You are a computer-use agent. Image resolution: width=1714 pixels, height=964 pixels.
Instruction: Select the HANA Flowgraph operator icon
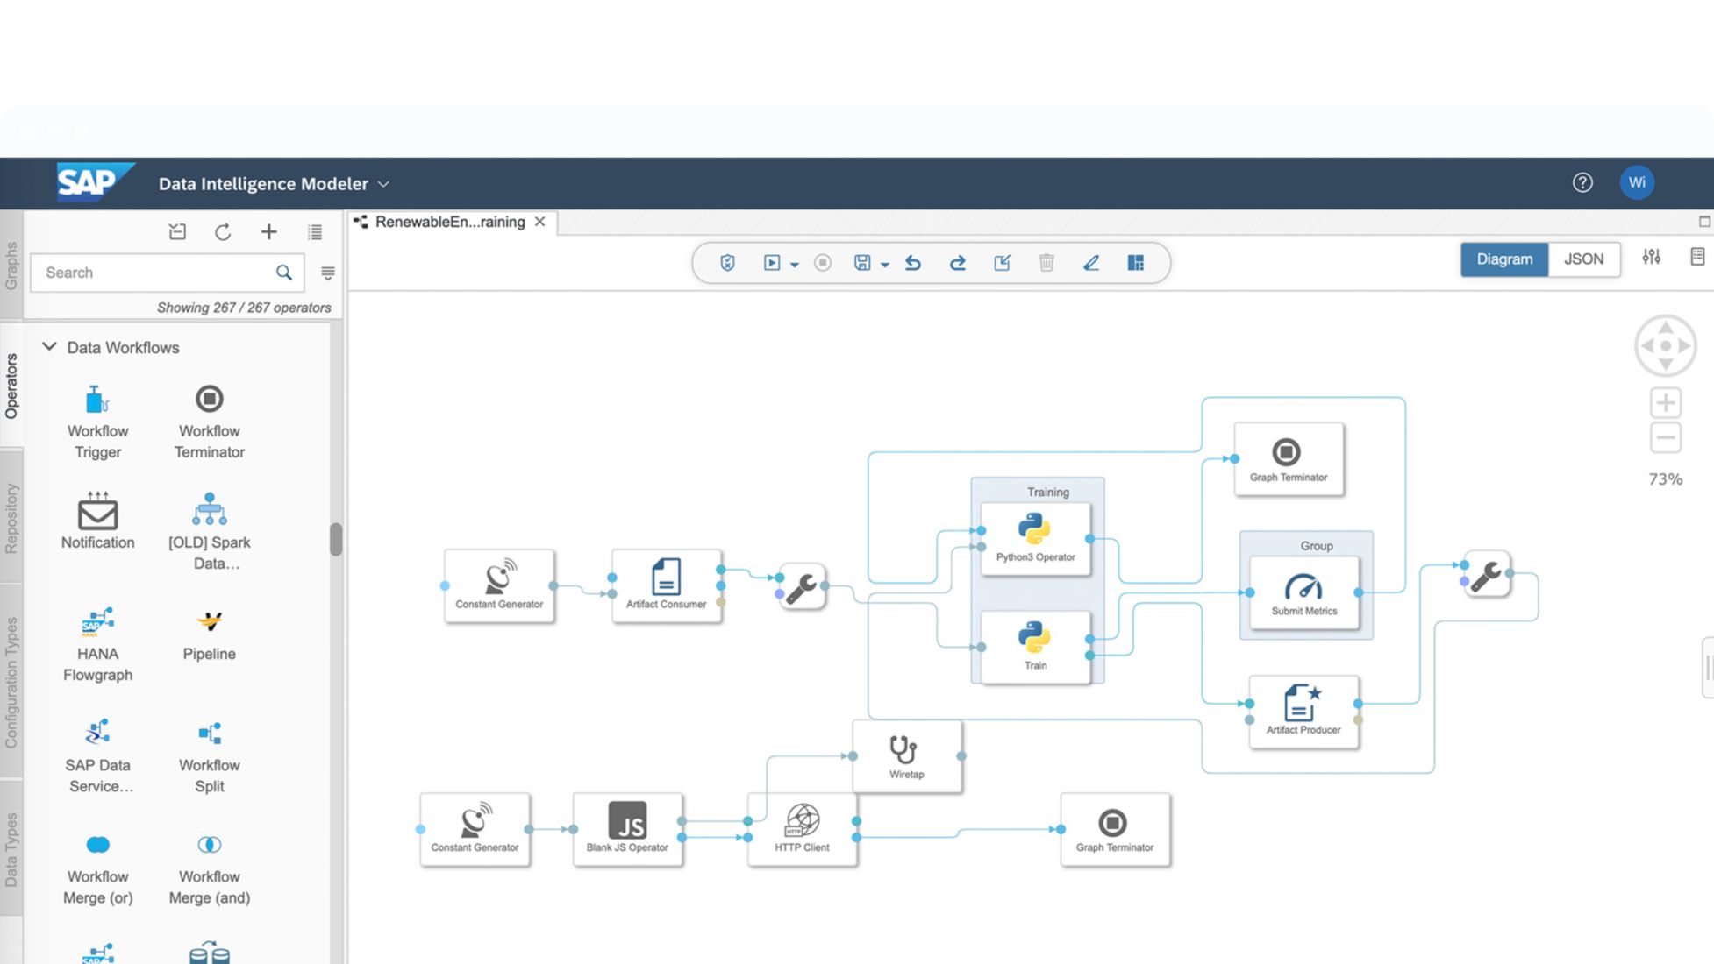tap(97, 622)
